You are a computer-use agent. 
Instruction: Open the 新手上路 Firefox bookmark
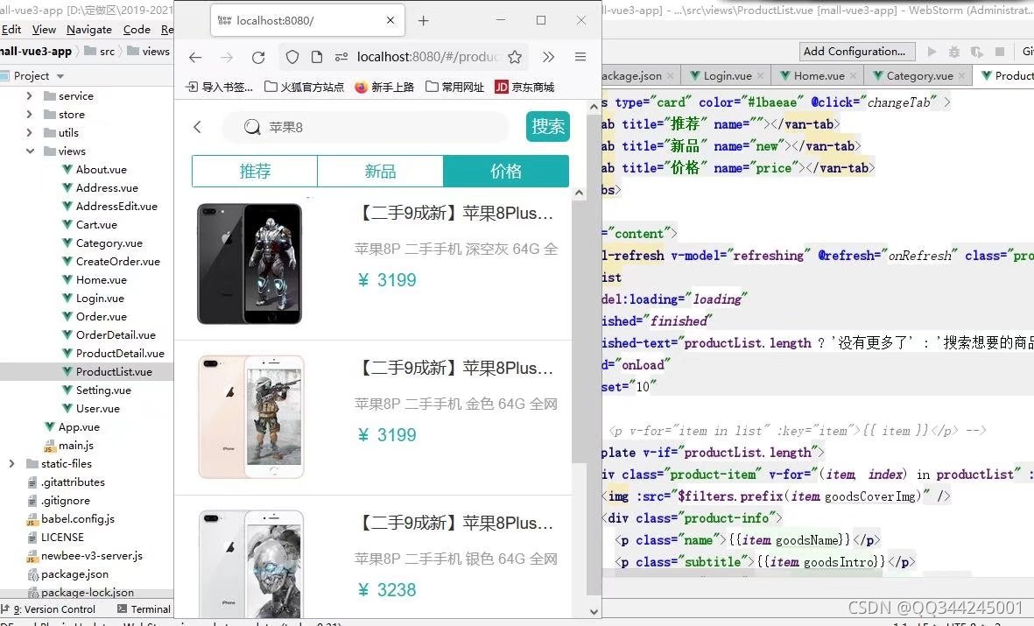coord(384,87)
